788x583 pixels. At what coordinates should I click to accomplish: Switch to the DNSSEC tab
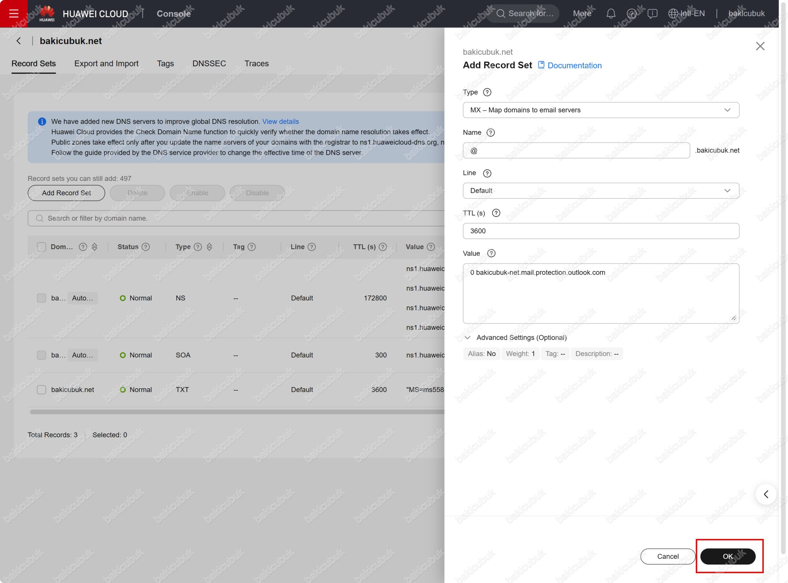pos(209,63)
